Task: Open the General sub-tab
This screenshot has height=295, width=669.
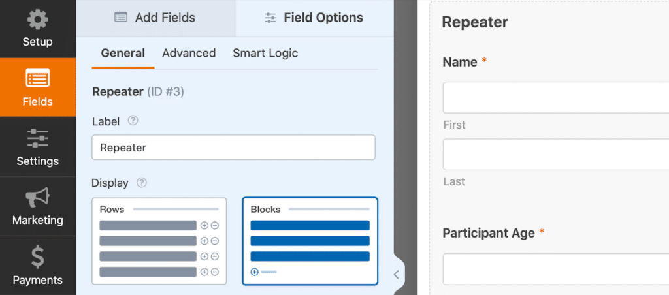Action: 123,54
